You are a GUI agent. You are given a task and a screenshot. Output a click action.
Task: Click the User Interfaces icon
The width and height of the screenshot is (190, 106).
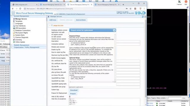point(14,26)
